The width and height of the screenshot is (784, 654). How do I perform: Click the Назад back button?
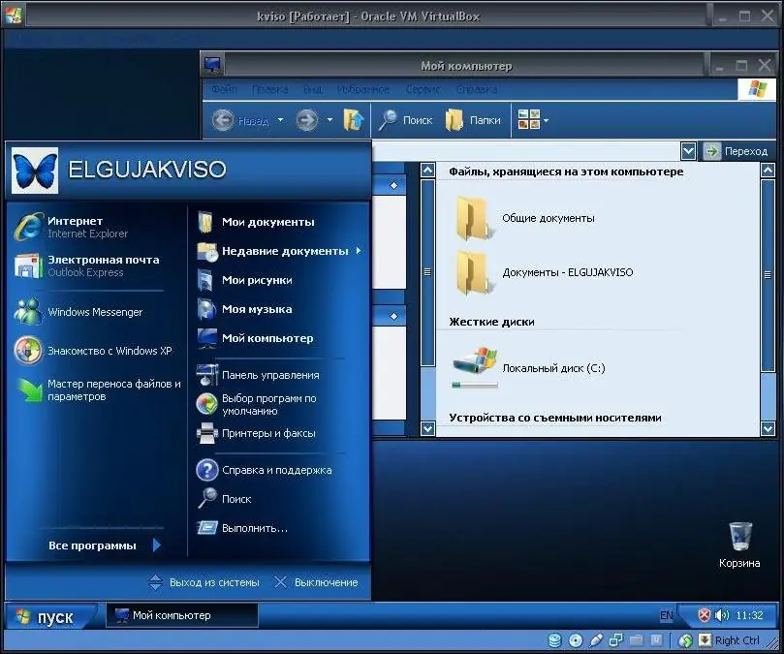click(240, 120)
